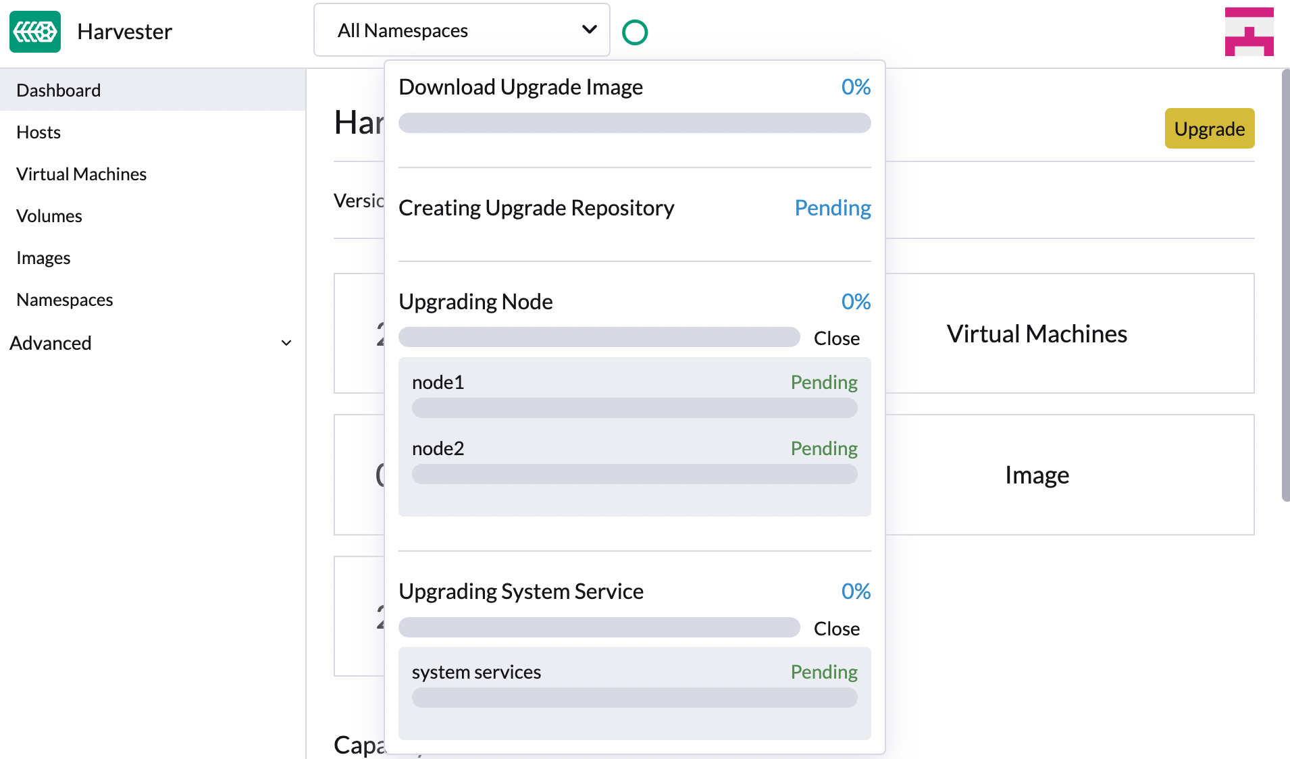Navigate to Hosts in the sidebar
Image resolution: width=1290 pixels, height=759 pixels.
pos(38,132)
